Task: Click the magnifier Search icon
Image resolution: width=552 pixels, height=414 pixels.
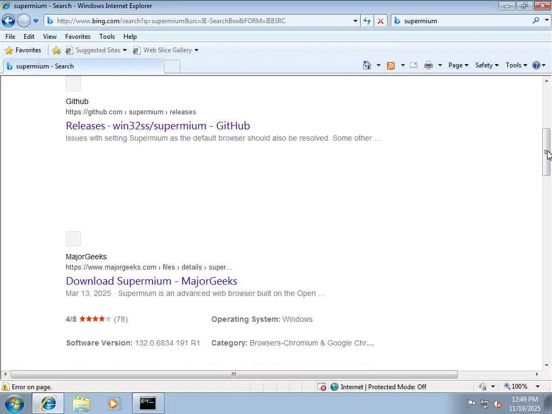Action: point(536,21)
